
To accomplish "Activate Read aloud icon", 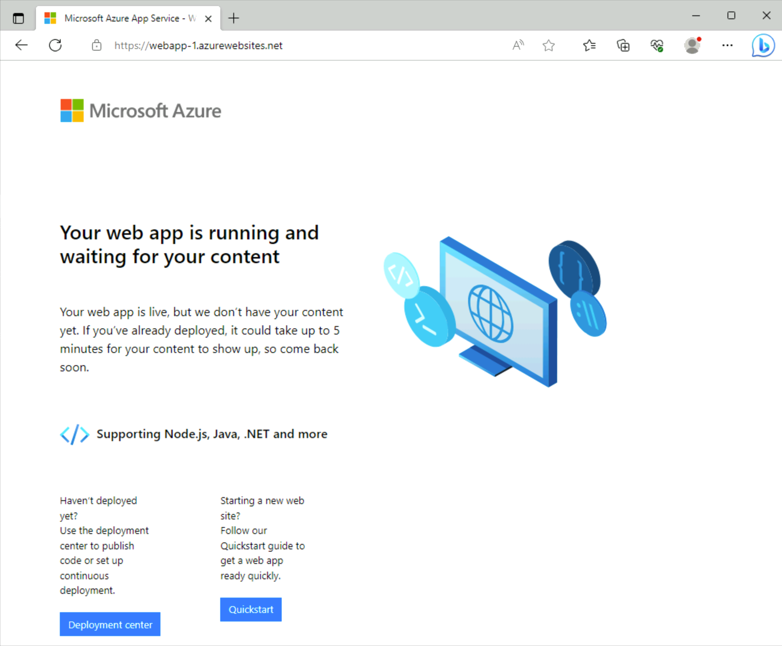I will click(x=518, y=45).
